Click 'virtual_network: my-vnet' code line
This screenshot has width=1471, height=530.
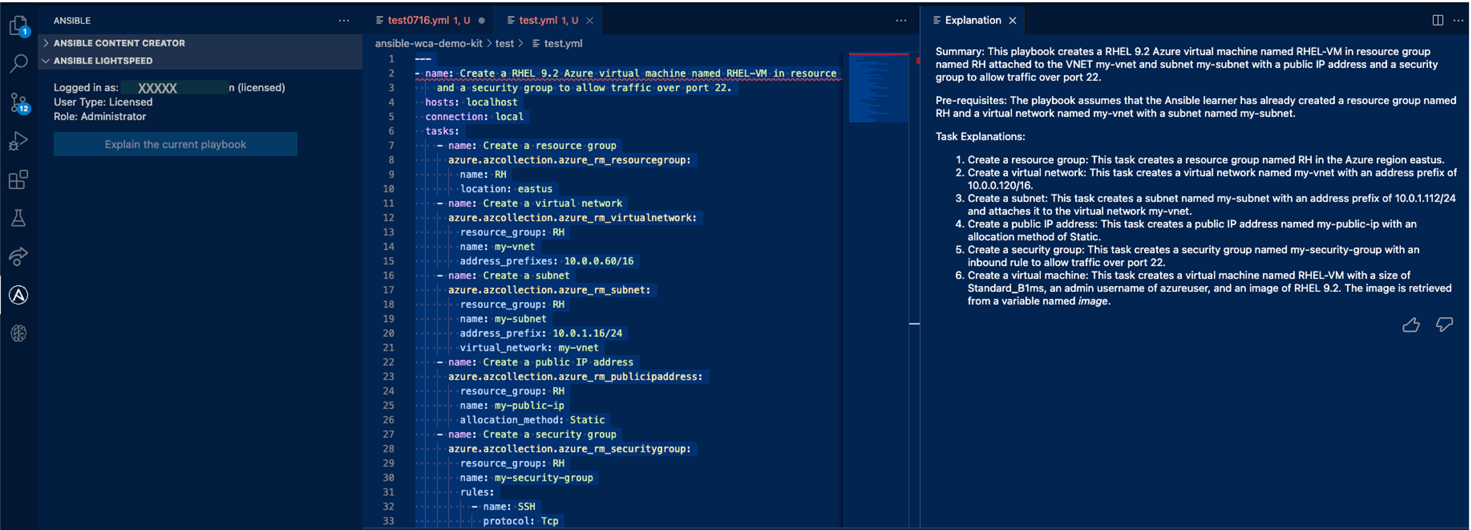[529, 348]
